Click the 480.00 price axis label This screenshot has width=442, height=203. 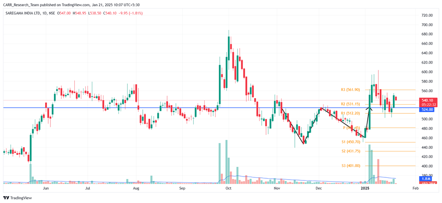click(x=427, y=128)
